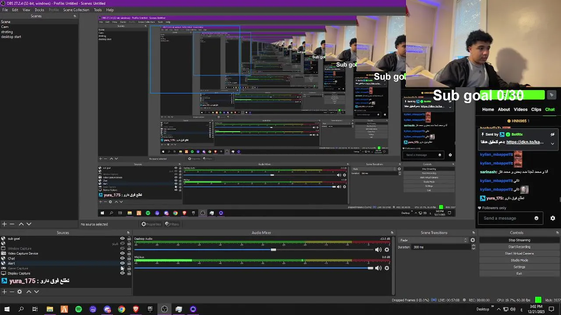Open emoji picker in chat message box
This screenshot has width=561, height=315.
coord(536,218)
